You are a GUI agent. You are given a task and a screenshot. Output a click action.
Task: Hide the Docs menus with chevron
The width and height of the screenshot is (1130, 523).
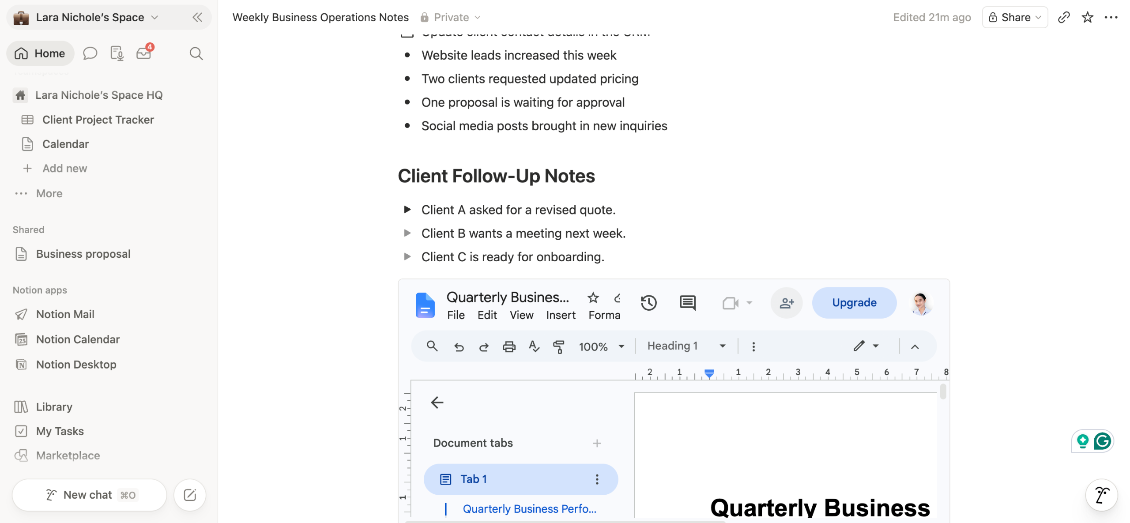pos(915,347)
